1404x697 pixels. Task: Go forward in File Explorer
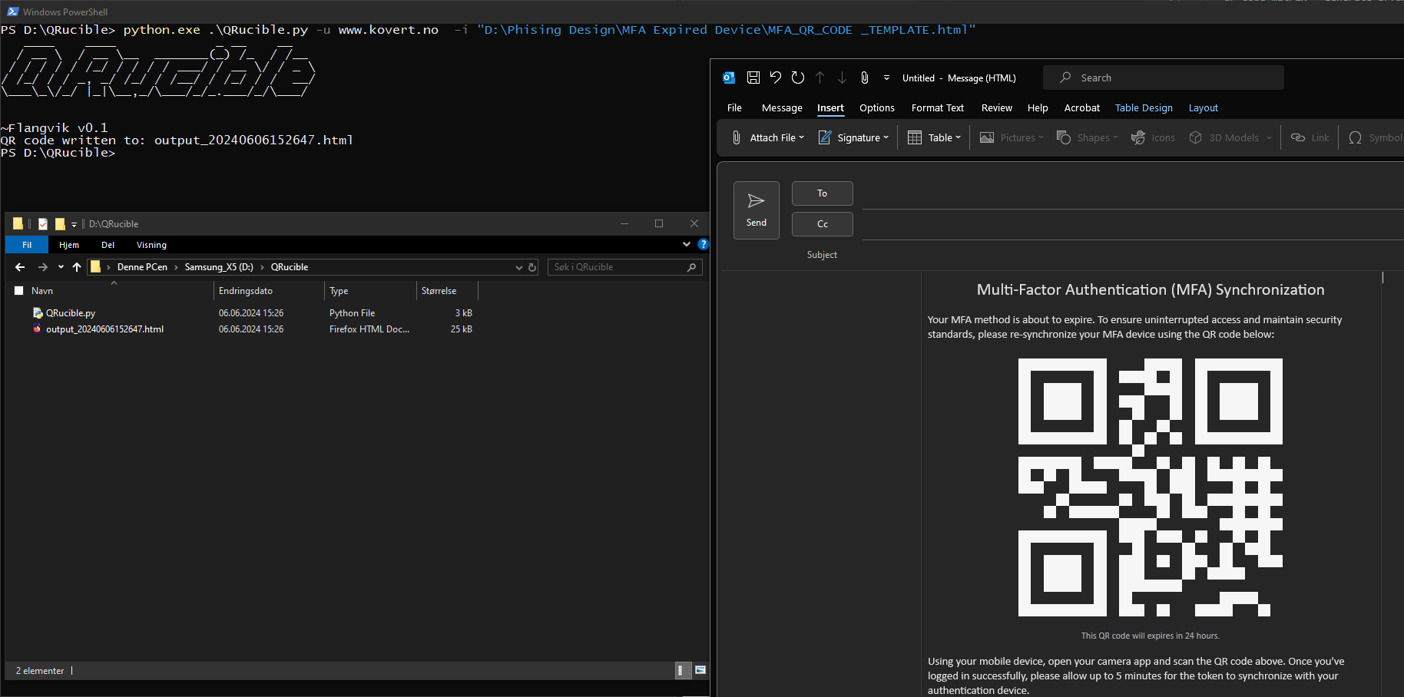pos(43,267)
